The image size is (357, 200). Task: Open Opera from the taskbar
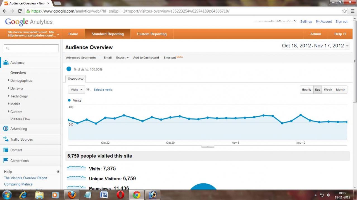[120, 195]
